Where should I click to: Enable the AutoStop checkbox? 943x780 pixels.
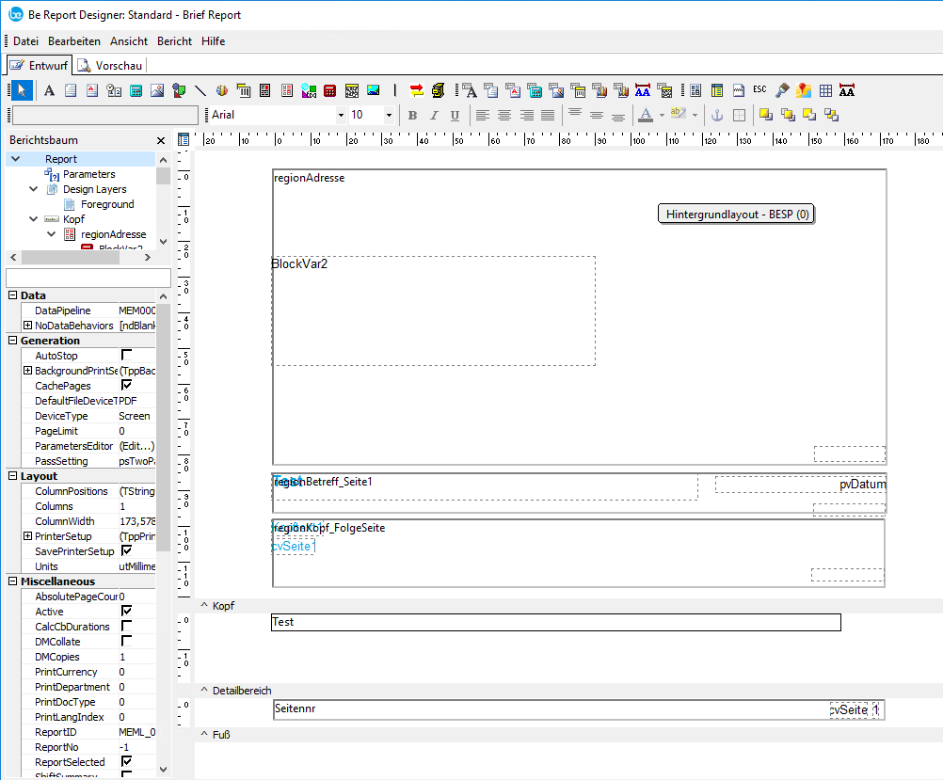(126, 356)
